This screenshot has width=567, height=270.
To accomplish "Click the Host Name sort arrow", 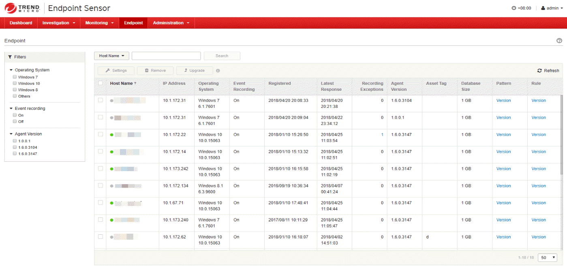I will 135,84.
